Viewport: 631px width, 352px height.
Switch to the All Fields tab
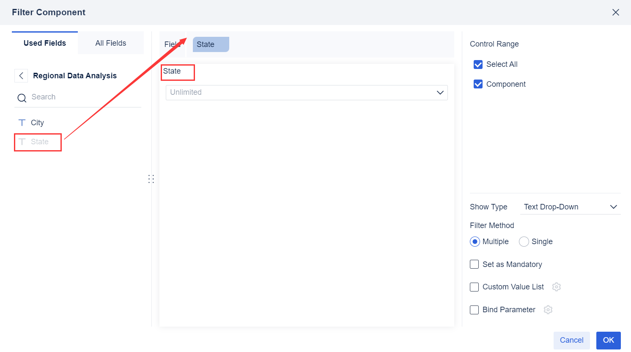coord(111,43)
